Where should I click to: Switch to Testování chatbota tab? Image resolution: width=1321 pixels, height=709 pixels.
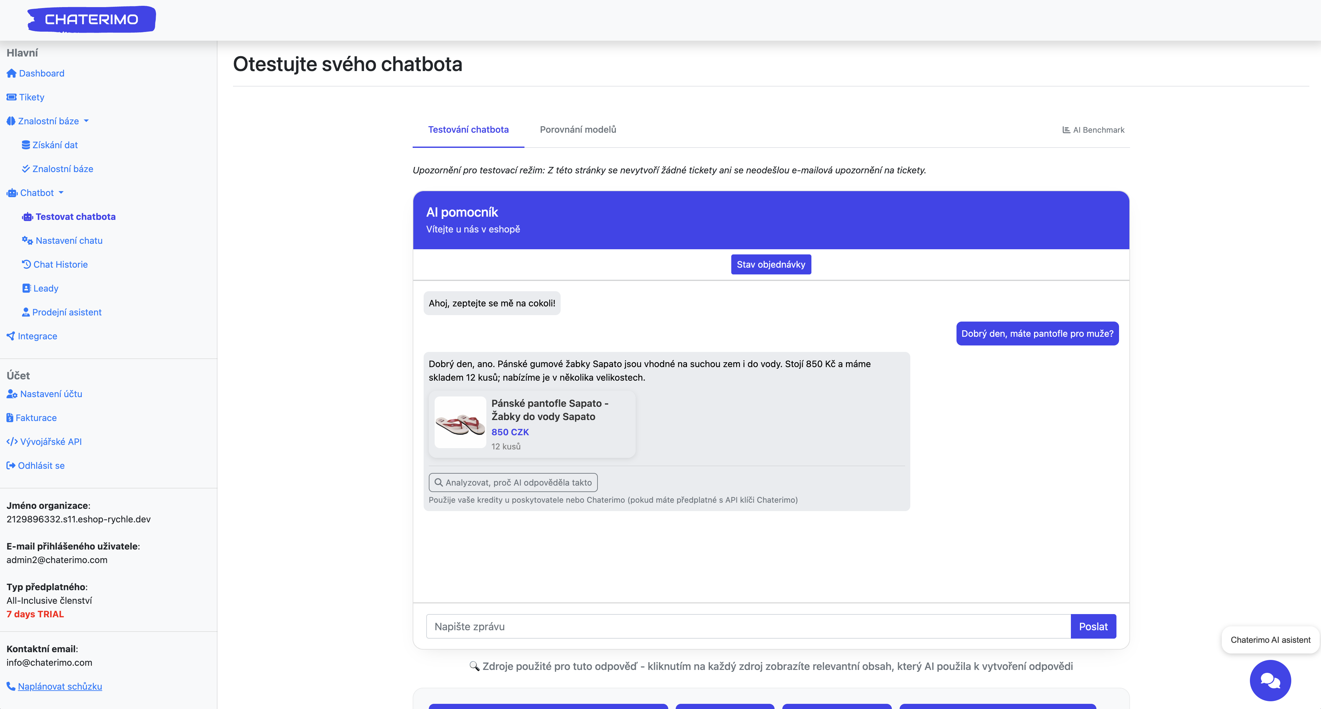tap(468, 129)
